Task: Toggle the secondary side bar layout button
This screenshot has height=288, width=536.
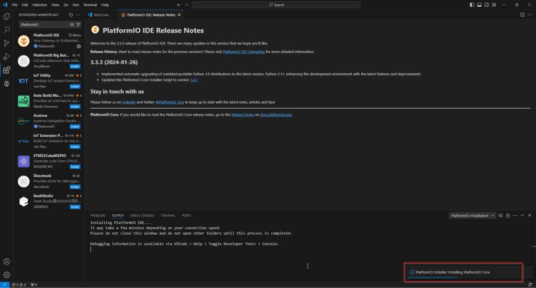Action: (486, 5)
